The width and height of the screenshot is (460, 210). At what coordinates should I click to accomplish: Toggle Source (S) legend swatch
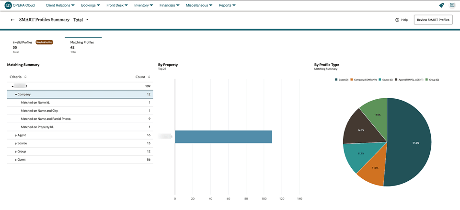(x=380, y=80)
